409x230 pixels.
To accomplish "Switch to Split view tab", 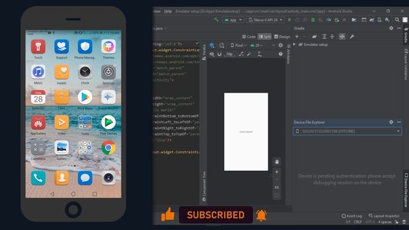I will pos(265,37).
